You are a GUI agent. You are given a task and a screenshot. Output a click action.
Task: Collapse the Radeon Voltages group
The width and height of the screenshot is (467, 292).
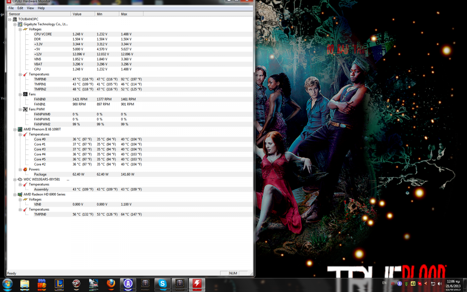(20, 199)
